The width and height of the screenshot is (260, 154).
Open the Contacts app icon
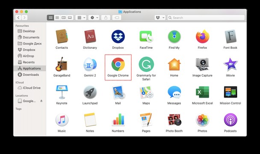(x=62, y=36)
